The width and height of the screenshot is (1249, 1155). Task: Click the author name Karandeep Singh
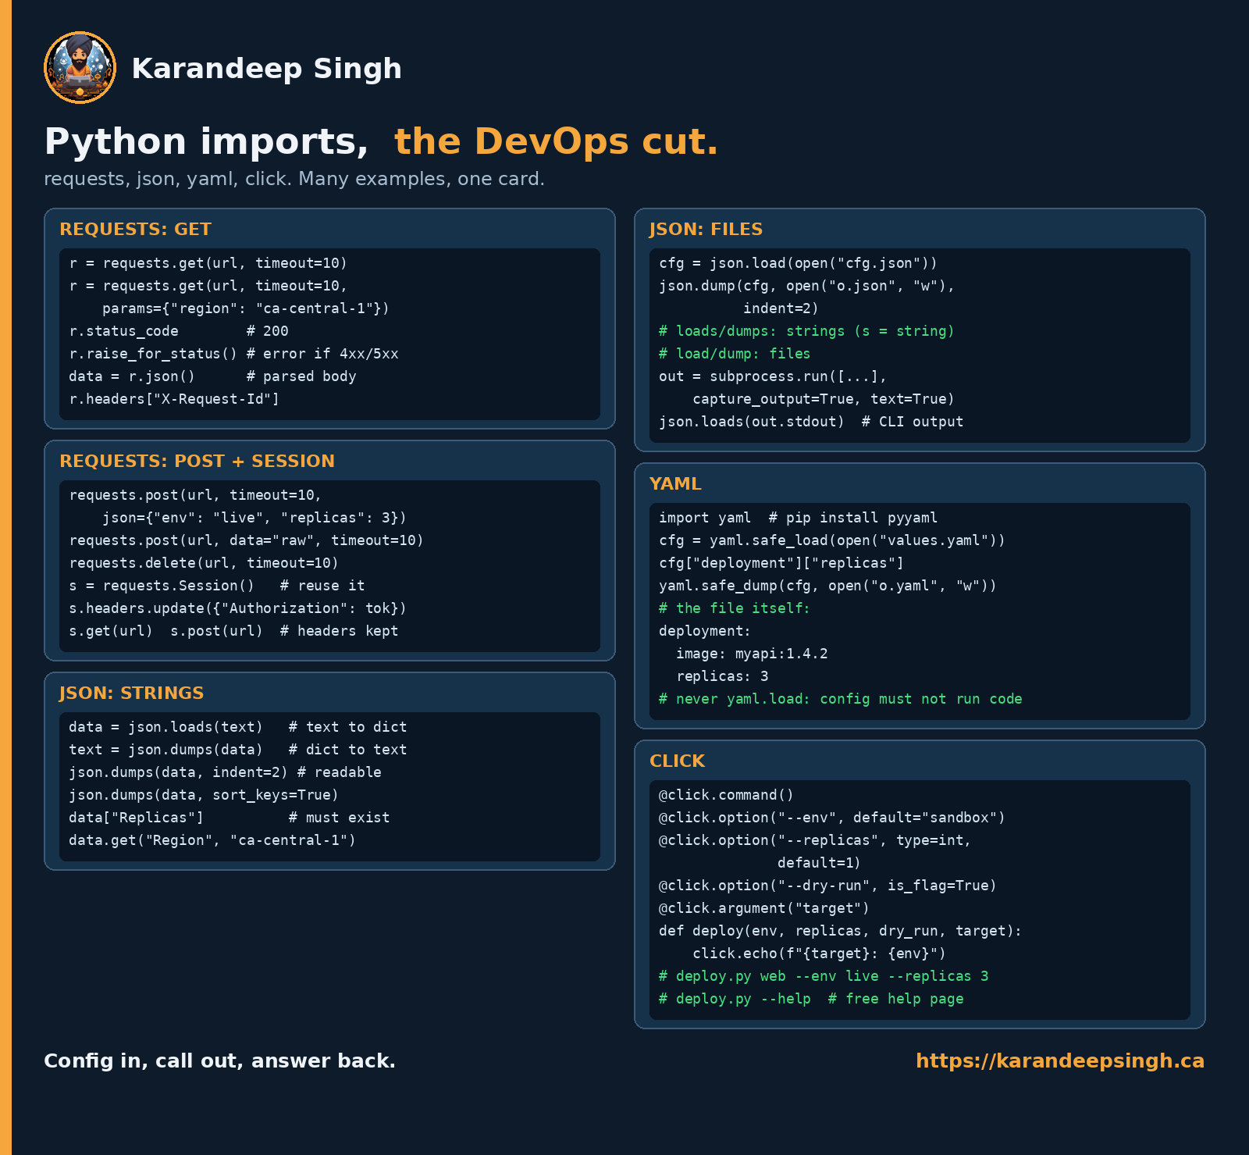click(266, 69)
